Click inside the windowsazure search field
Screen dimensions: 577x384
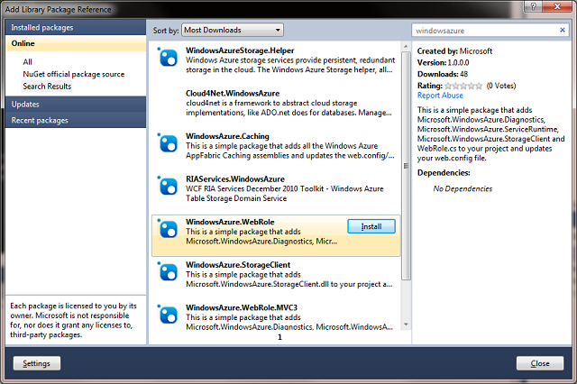click(486, 31)
